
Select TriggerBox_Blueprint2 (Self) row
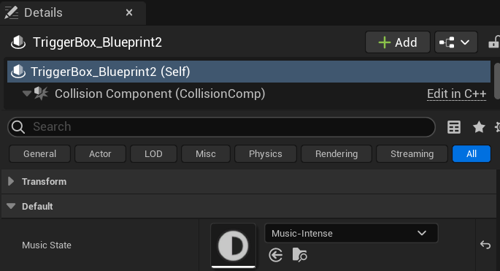249,72
